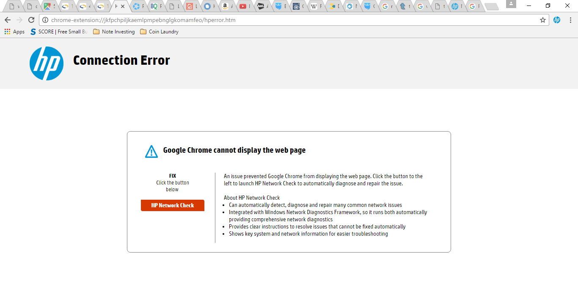The height and width of the screenshot is (308, 578).
Task: Switch to the HP logo tab
Action: tap(456, 6)
